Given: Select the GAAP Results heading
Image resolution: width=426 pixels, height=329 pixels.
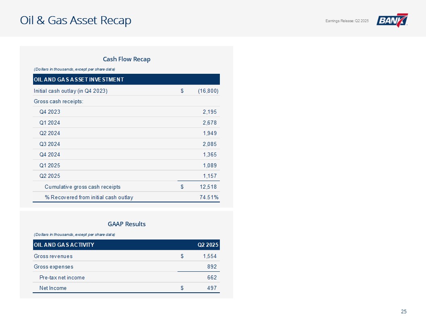Looking at the screenshot, I should [126, 224].
